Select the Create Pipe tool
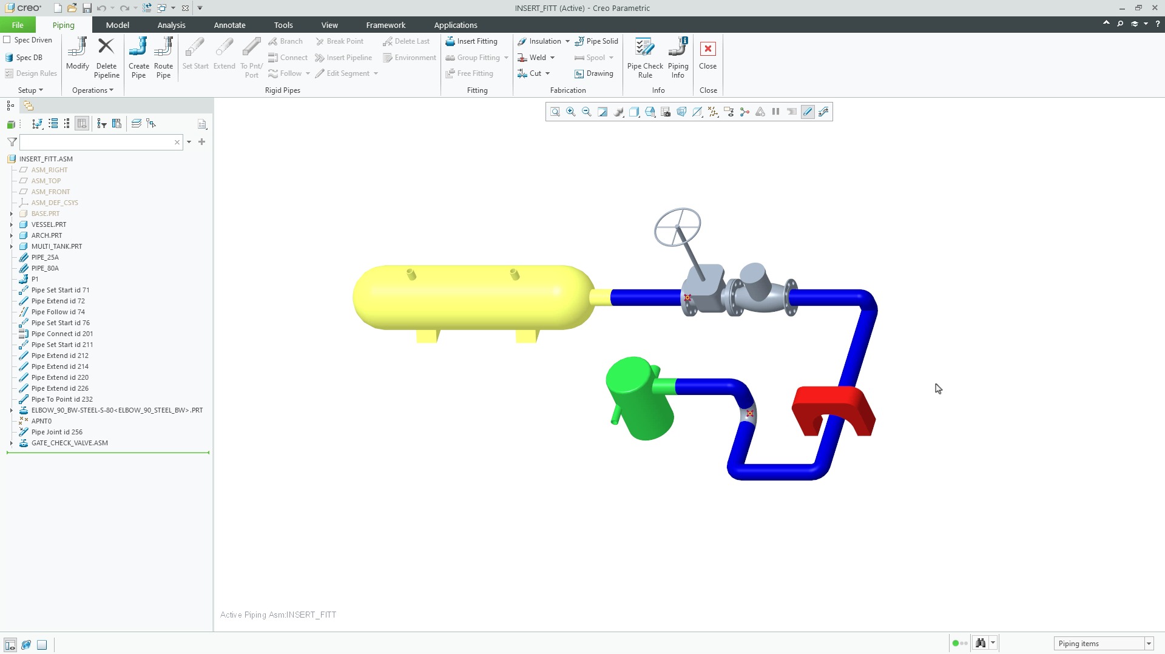1165x654 pixels. point(138,58)
